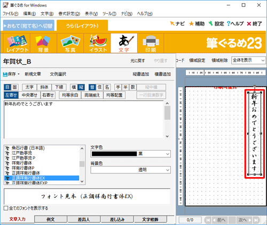Open the 印刷 (print) printer icon
267x225 pixels.
151,44
